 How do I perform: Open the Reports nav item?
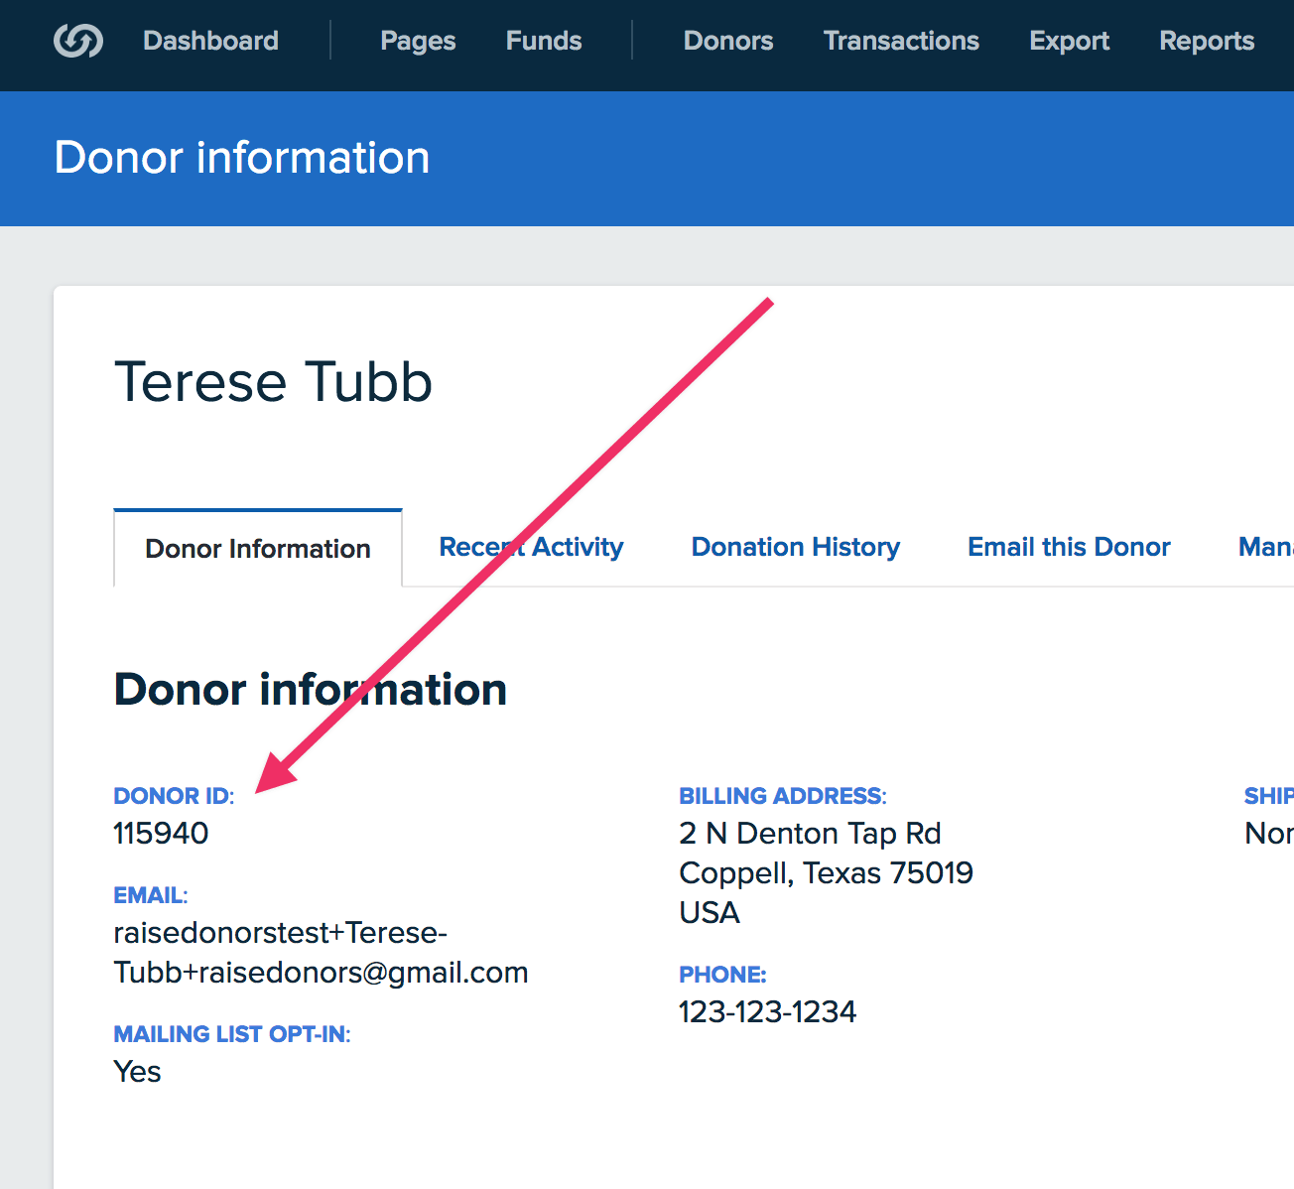pos(1207,41)
